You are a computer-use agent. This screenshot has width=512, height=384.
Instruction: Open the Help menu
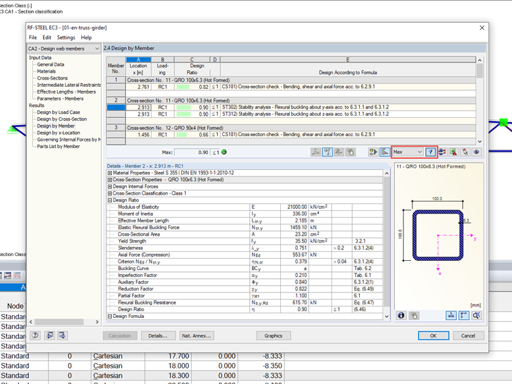[86, 38]
